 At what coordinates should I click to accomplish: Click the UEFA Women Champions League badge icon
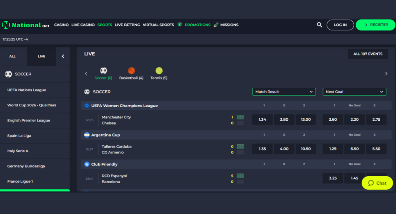pyautogui.click(x=87, y=106)
